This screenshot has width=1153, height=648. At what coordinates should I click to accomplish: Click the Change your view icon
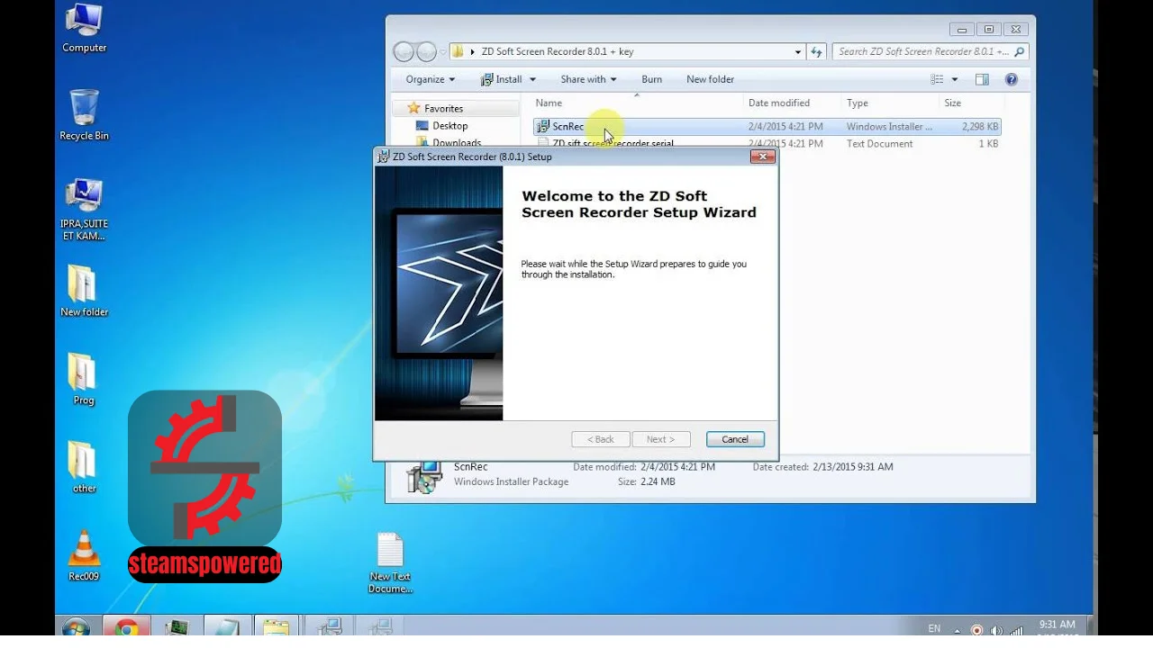tap(937, 79)
